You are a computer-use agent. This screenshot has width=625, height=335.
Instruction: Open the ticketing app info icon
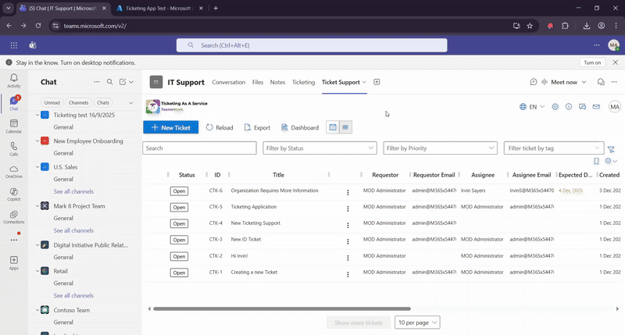click(569, 107)
